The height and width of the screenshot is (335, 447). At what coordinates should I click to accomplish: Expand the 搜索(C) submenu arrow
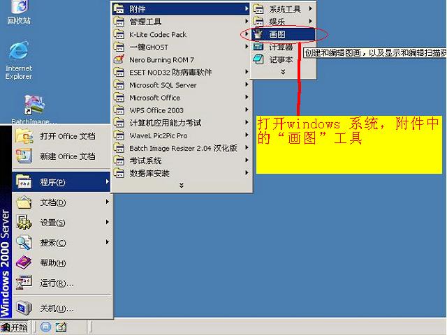107,242
